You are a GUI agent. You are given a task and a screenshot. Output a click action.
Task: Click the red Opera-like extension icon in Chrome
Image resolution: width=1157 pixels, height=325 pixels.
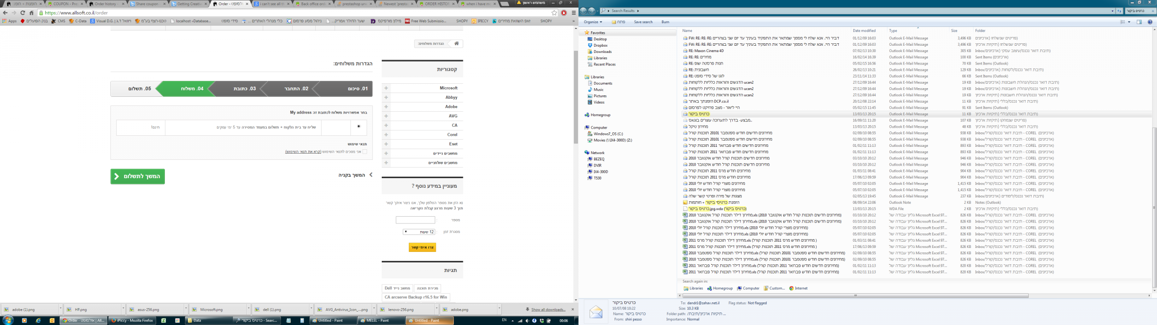click(564, 13)
